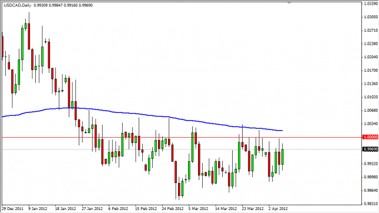Click the 1.02040 price axis label
Viewport: 379px width, 213px height.
tap(371, 57)
